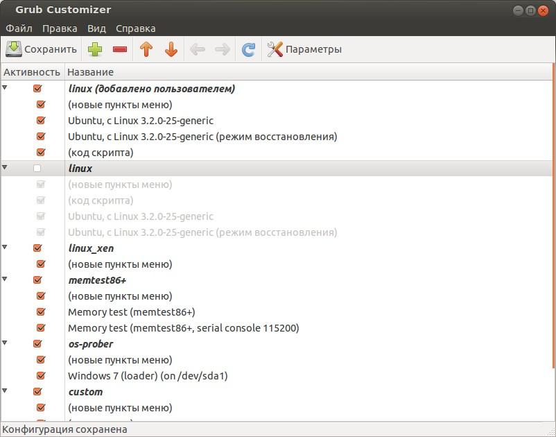Toggle the memtest86+ checkbox
556x437 pixels.
coord(37,280)
